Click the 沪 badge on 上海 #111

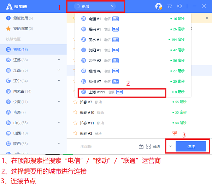pyautogui.click(x=83, y=92)
